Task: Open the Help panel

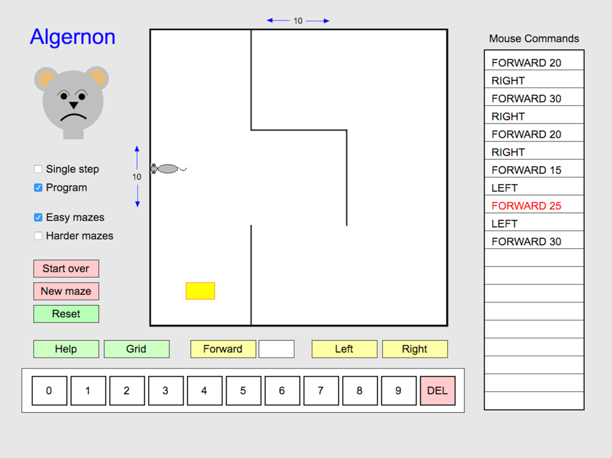Action: 66,349
